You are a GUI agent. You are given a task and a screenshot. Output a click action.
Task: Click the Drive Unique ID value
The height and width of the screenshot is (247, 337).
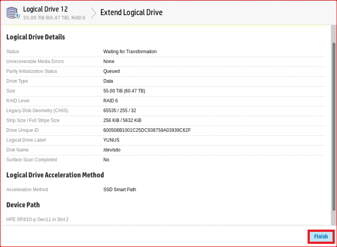coord(147,130)
